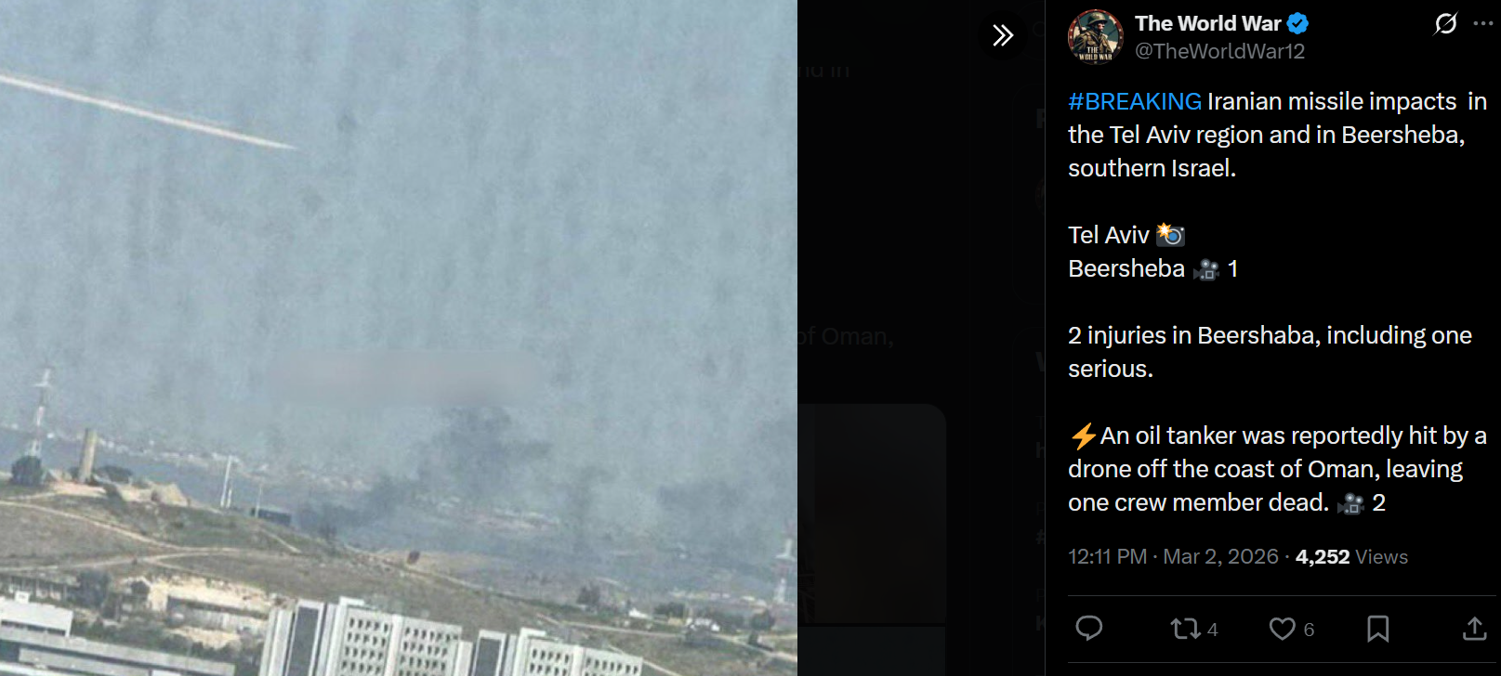Click the 12:11 PM Mar 2, 2026 timestamp
This screenshot has height=676, width=1501.
tap(1173, 556)
